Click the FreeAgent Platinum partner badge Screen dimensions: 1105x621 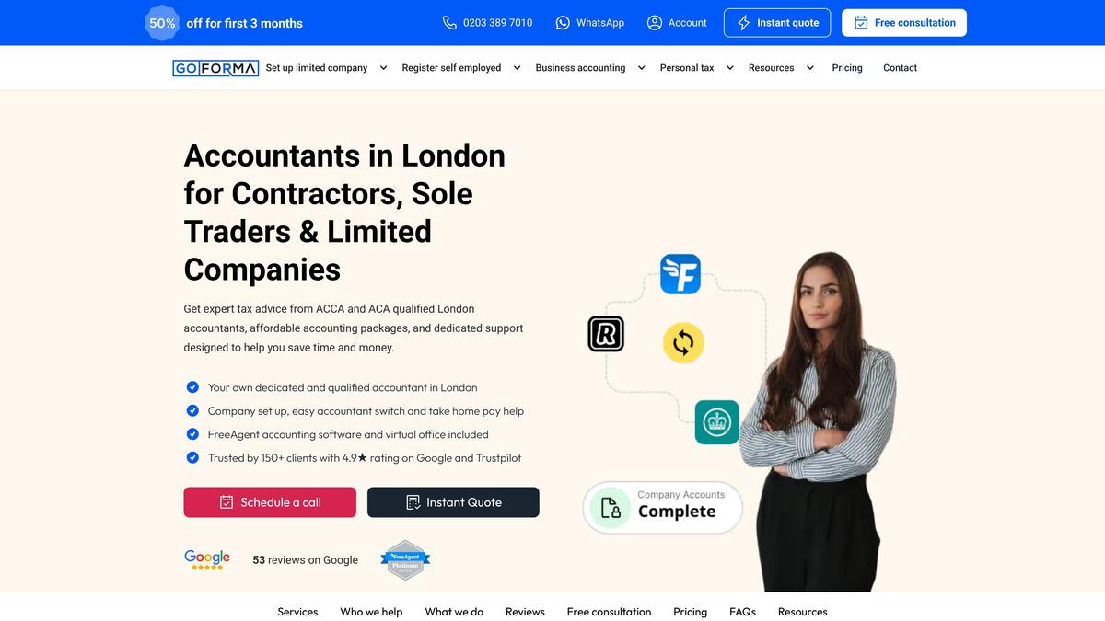(x=405, y=559)
